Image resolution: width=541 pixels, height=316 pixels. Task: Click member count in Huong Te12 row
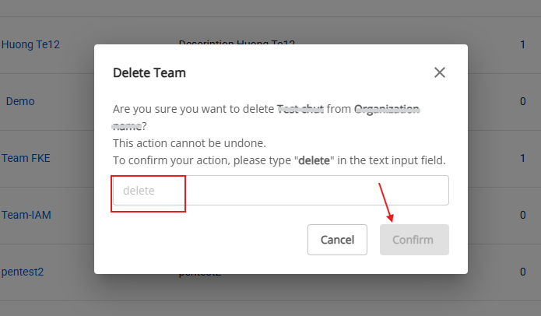522,44
